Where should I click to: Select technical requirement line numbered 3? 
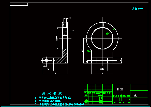pos(60,104)
